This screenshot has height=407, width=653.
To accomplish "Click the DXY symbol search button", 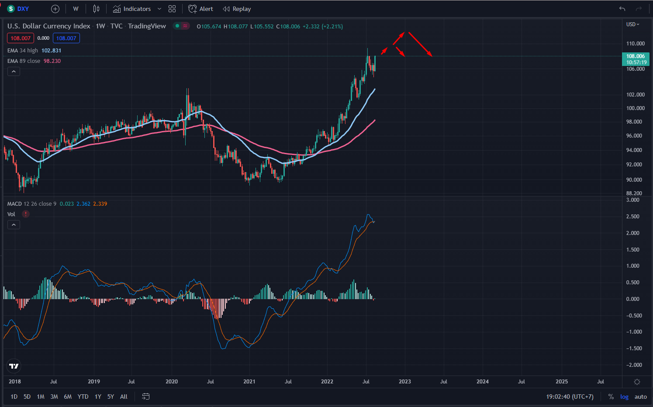I will [18, 9].
